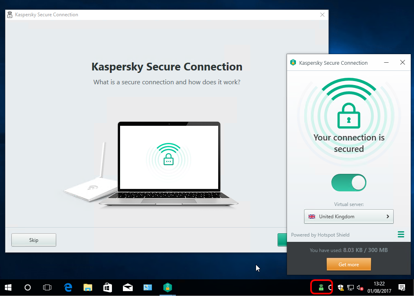Skip the Kaspersky introduction

coord(34,240)
